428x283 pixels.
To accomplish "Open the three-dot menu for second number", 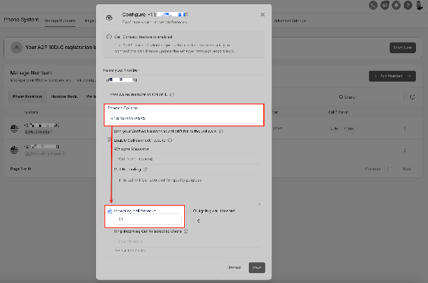I will click(x=405, y=150).
